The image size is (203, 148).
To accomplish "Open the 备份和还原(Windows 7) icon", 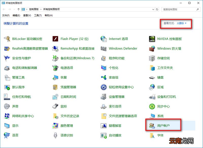I will coord(55,58).
